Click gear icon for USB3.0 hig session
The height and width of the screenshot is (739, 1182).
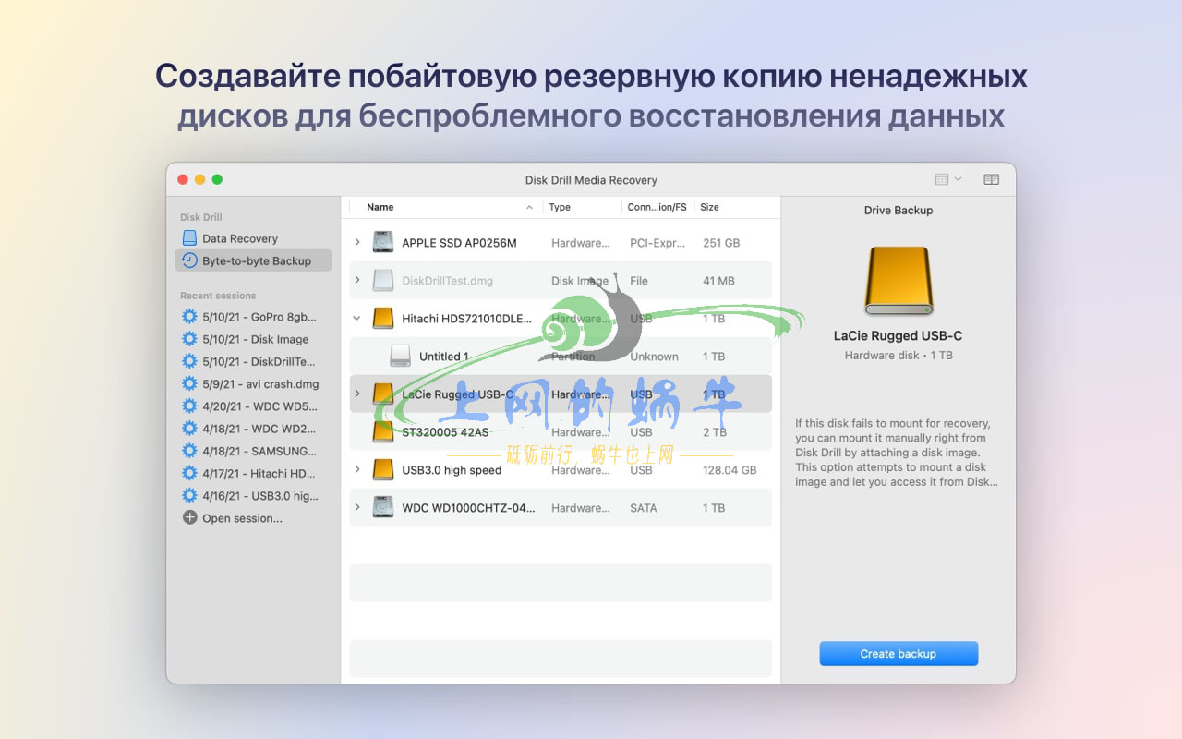pos(189,495)
